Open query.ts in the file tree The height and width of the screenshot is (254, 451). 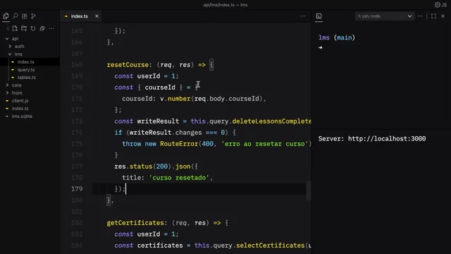tap(26, 69)
